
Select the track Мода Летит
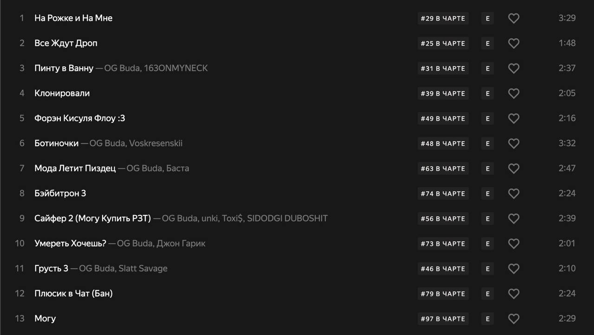[x=75, y=168]
